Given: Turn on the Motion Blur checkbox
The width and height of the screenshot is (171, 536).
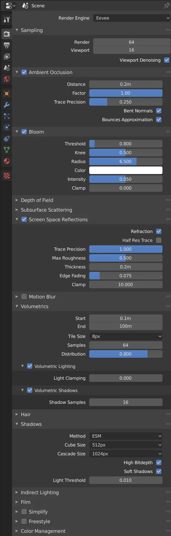Looking at the screenshot, I should click(x=24, y=297).
